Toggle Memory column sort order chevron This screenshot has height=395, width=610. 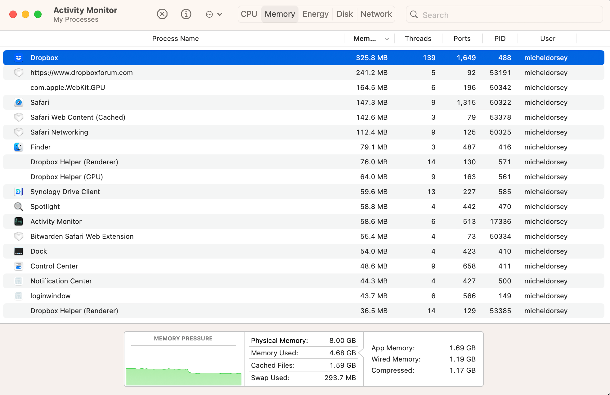click(387, 39)
